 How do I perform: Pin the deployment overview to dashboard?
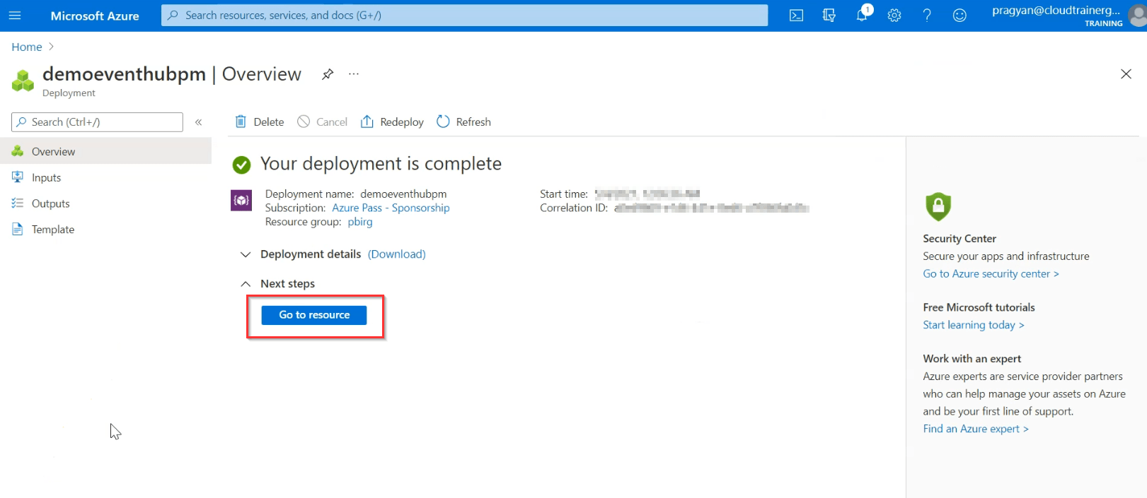(x=328, y=74)
